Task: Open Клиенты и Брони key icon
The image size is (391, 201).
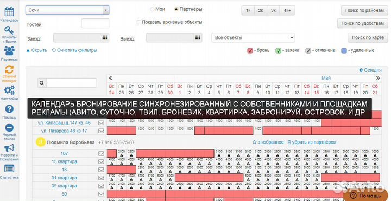Action: pyautogui.click(x=9, y=30)
